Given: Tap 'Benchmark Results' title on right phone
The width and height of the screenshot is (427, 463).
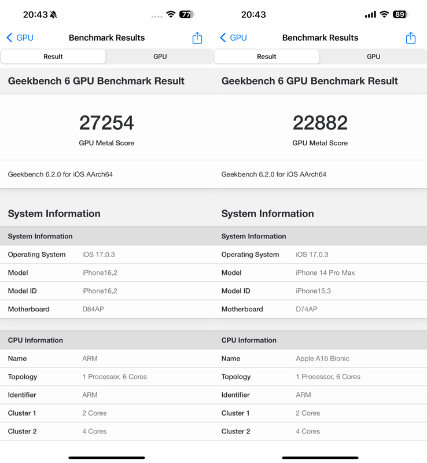Looking at the screenshot, I should tap(320, 38).
